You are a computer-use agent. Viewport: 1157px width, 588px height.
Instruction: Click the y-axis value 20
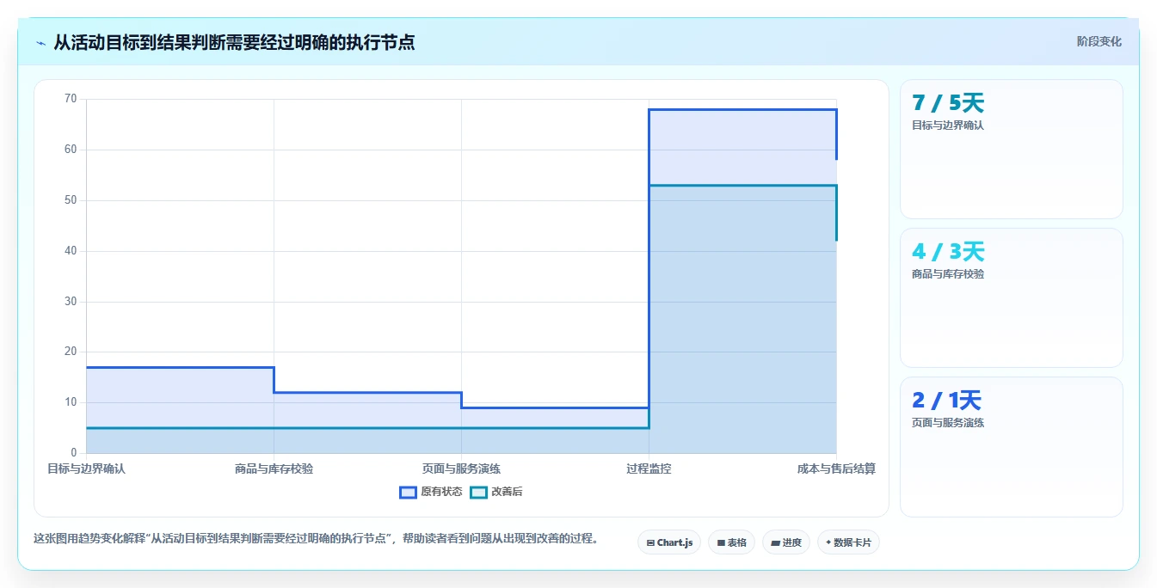(x=71, y=352)
